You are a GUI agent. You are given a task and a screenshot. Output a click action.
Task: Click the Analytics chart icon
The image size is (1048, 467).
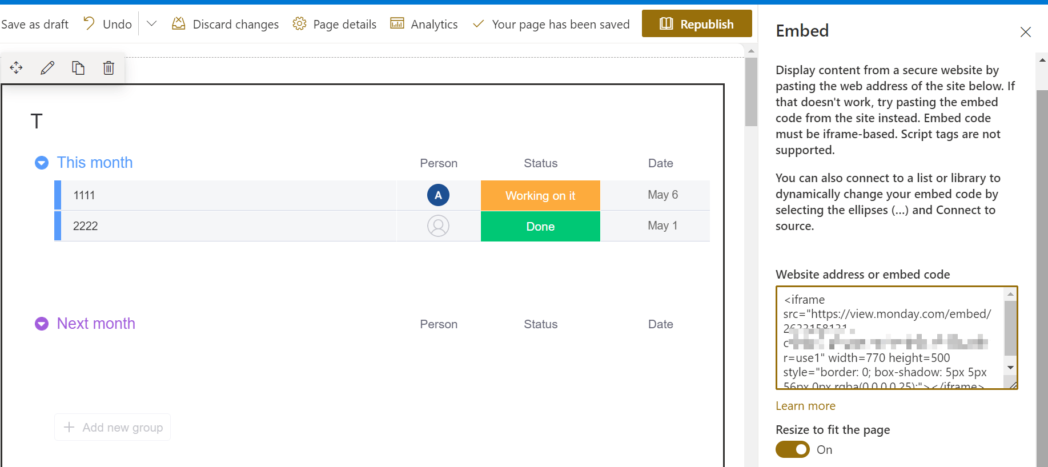397,23
